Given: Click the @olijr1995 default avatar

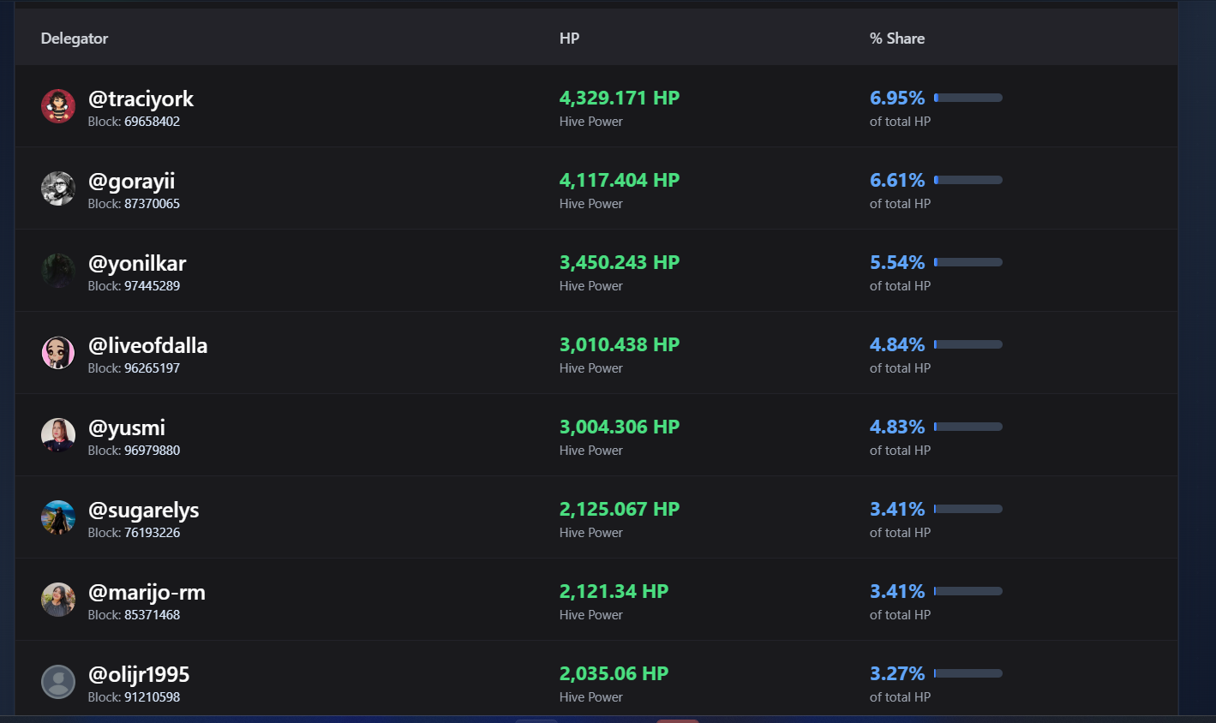Looking at the screenshot, I should click(x=58, y=682).
